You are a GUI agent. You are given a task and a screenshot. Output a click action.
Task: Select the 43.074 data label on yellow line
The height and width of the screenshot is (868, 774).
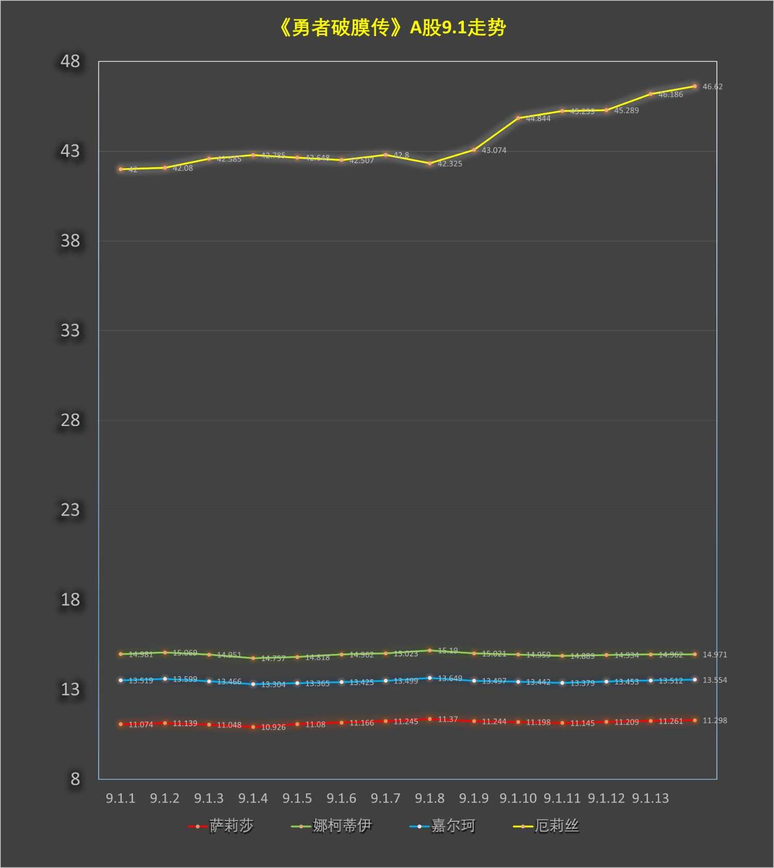494,150
